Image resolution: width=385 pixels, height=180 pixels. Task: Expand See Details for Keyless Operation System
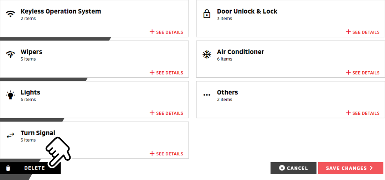166,32
